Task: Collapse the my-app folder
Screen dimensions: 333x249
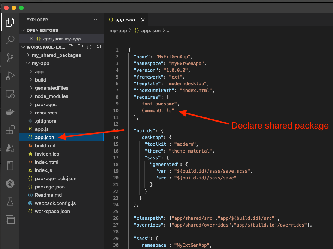Action: tap(40, 63)
